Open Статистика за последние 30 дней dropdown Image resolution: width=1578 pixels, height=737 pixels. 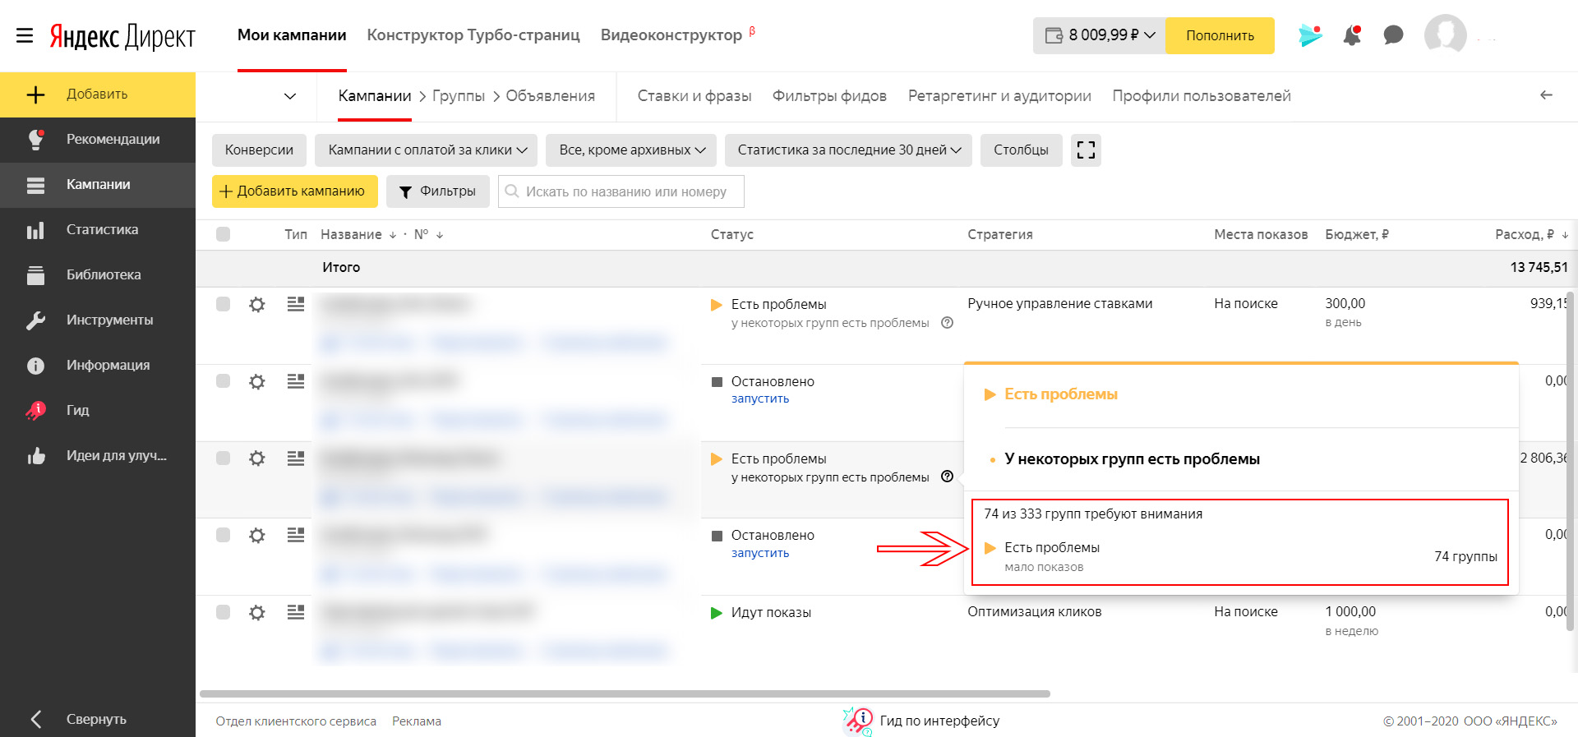(849, 150)
